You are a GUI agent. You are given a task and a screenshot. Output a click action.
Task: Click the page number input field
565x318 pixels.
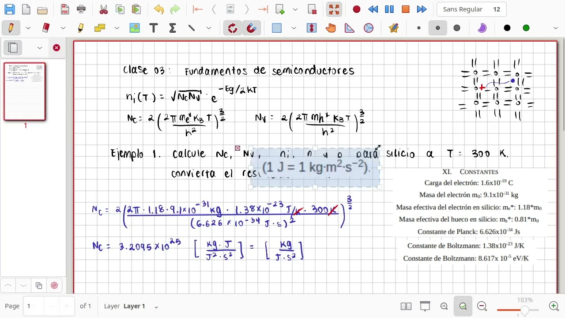(34, 306)
